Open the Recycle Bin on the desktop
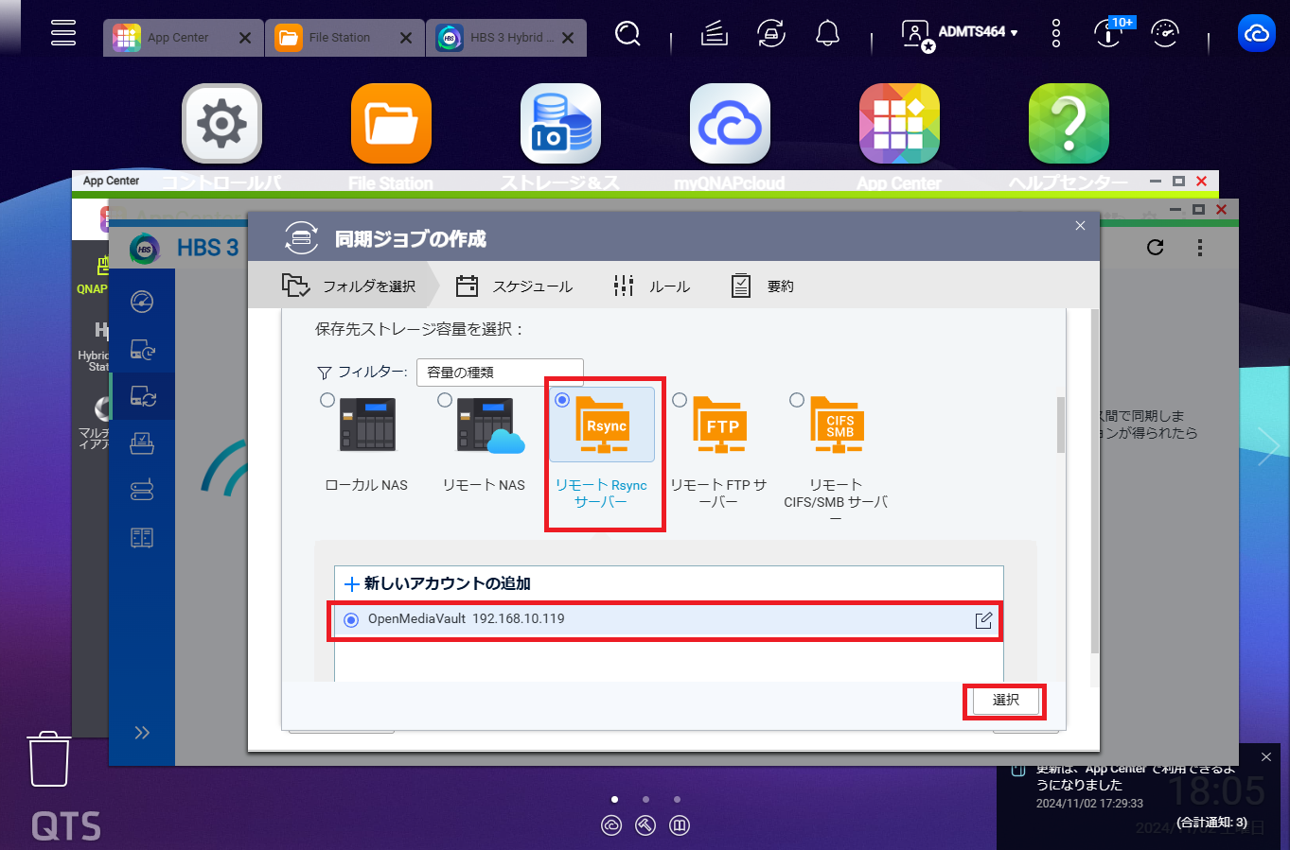Screen dimensions: 1290x850 [49, 759]
